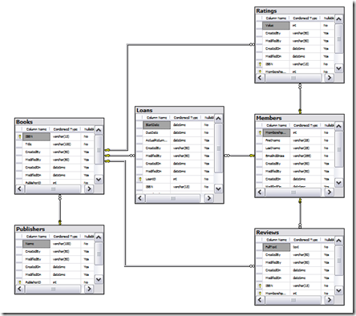
Task: Click scroll-right arrow in Reviews table
Action: (x=330, y=300)
